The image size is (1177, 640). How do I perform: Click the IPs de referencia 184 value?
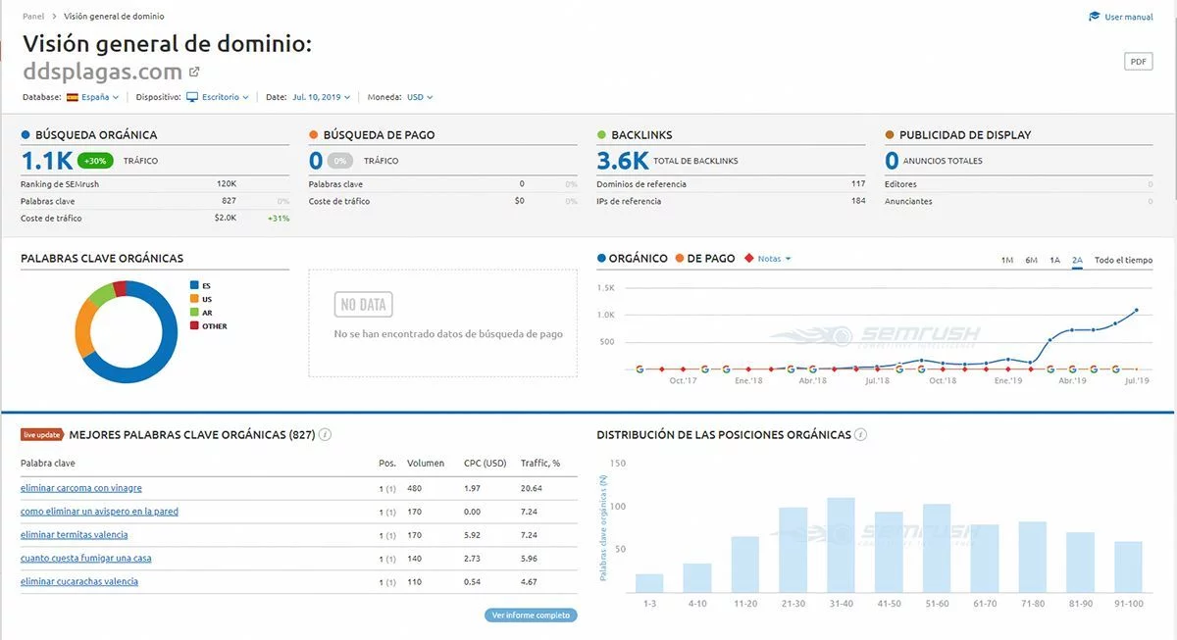pyautogui.click(x=858, y=201)
